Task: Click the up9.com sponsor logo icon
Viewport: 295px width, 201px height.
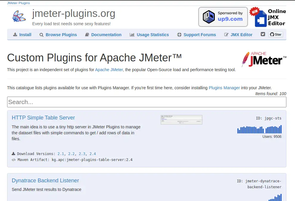Action: 209,17
